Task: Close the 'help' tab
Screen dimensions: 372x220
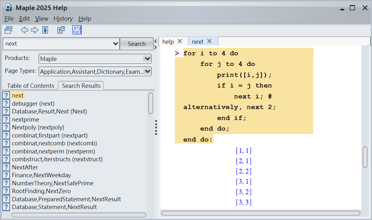Action: click(x=180, y=41)
